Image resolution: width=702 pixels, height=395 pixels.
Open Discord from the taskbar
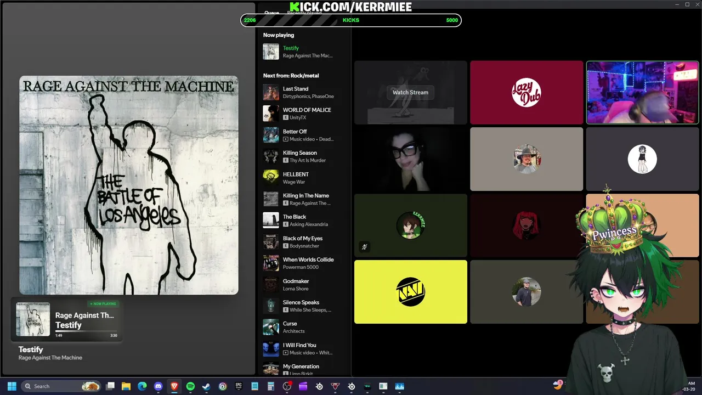158,386
